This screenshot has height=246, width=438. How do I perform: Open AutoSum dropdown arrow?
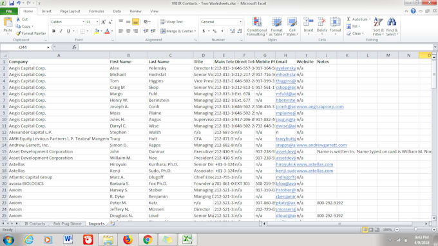click(x=370, y=19)
